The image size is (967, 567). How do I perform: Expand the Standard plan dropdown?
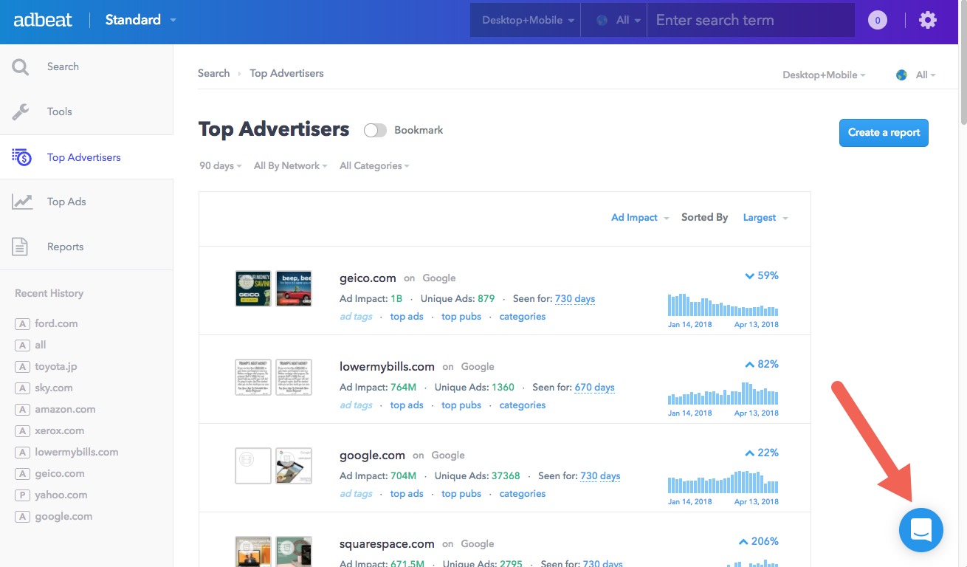(x=140, y=20)
